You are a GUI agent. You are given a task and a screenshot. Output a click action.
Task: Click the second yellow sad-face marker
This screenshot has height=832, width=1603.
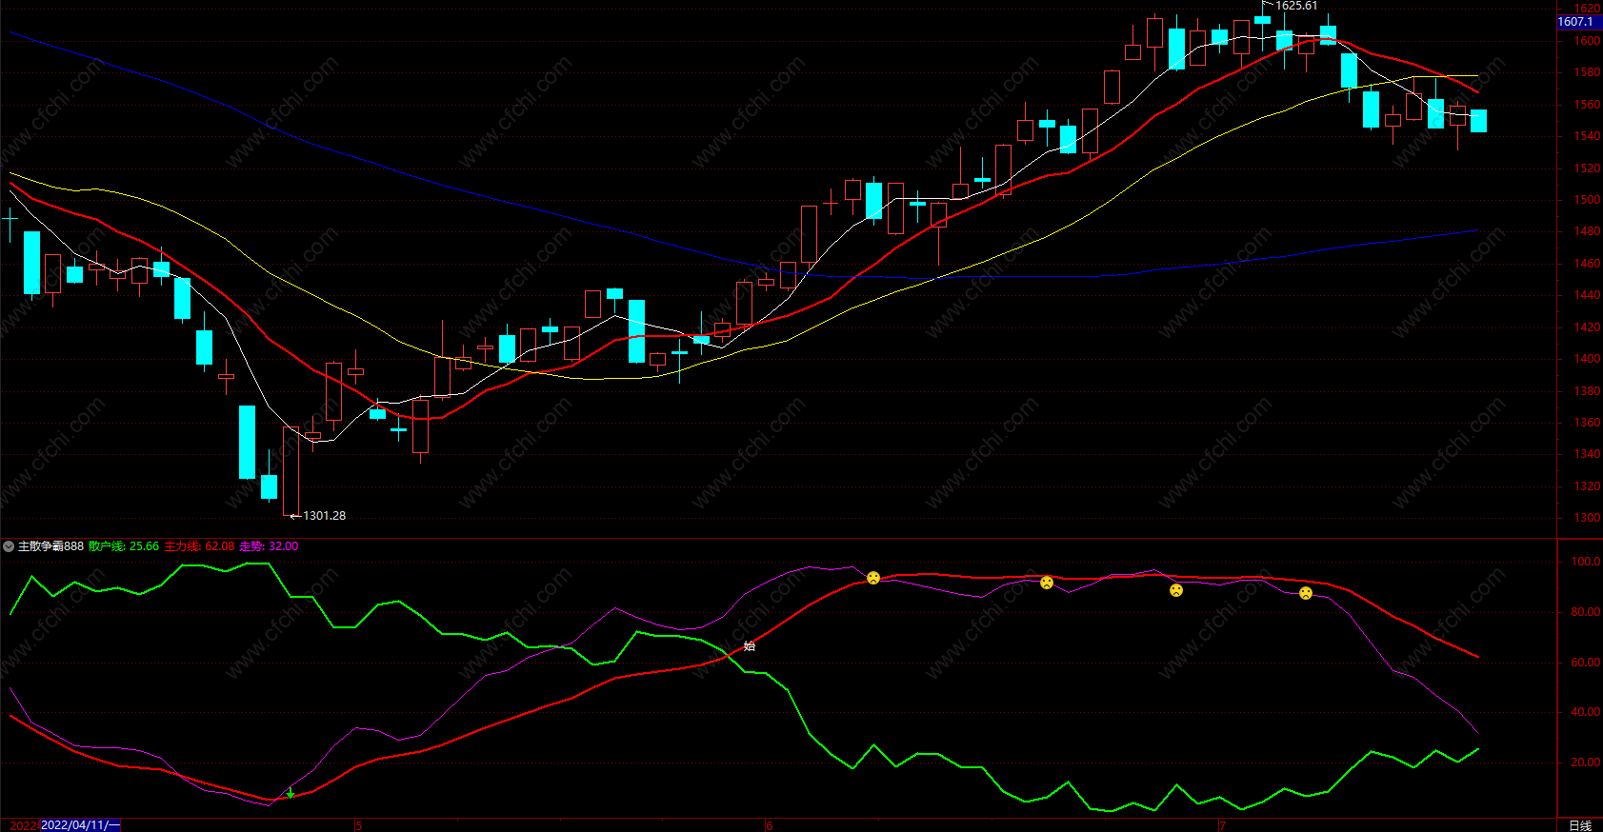(x=1047, y=583)
